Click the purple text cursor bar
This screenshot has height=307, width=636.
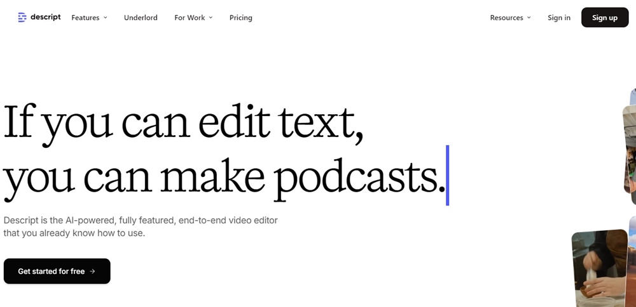448,175
